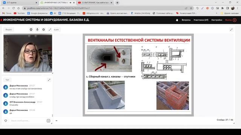Click 317 Опалихин Александр chat avatar
Screen dimensions: 241x135
pyautogui.click(x=6, y=103)
